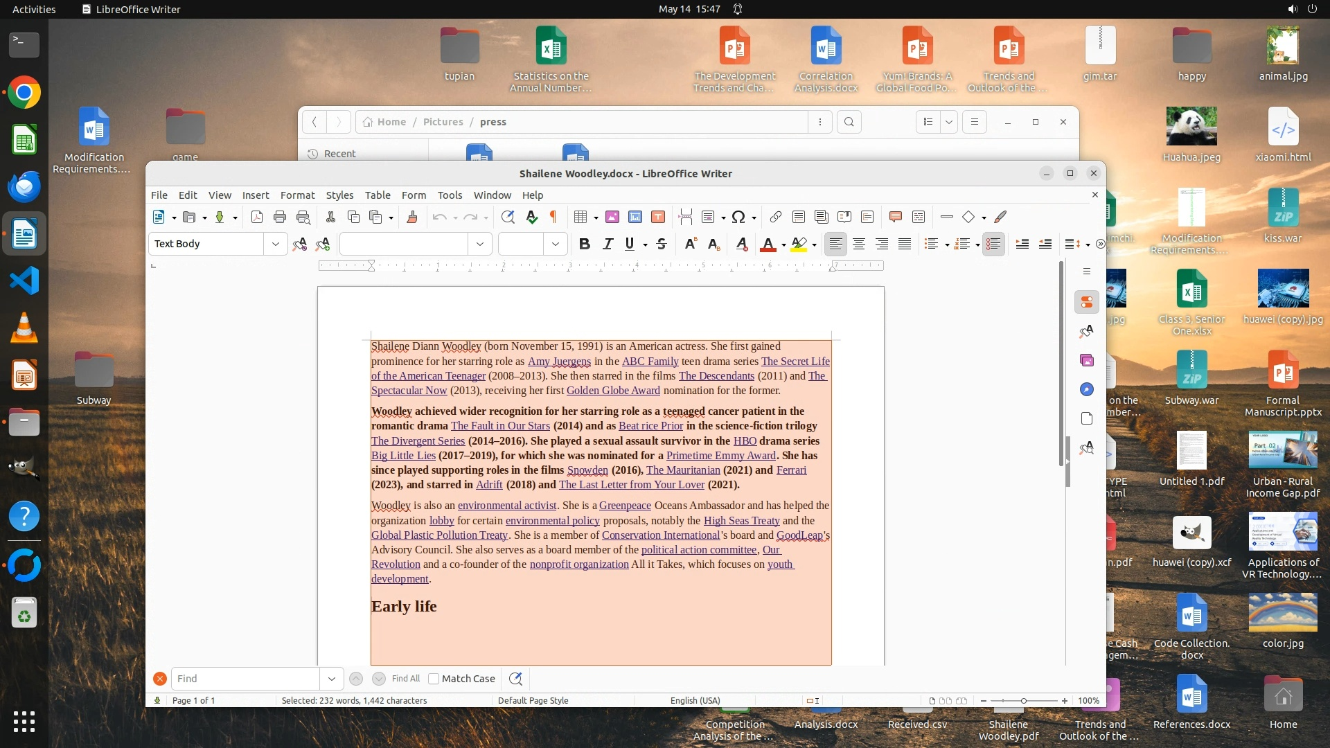Open the font name dropdown arrow
1330x748 pixels.
tap(480, 244)
